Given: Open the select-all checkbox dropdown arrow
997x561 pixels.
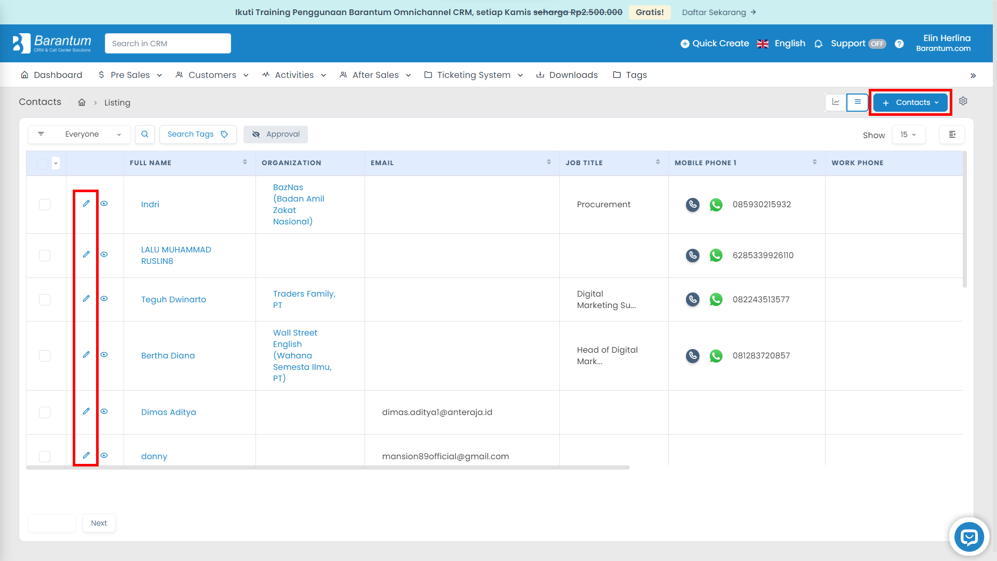Looking at the screenshot, I should 56,163.
